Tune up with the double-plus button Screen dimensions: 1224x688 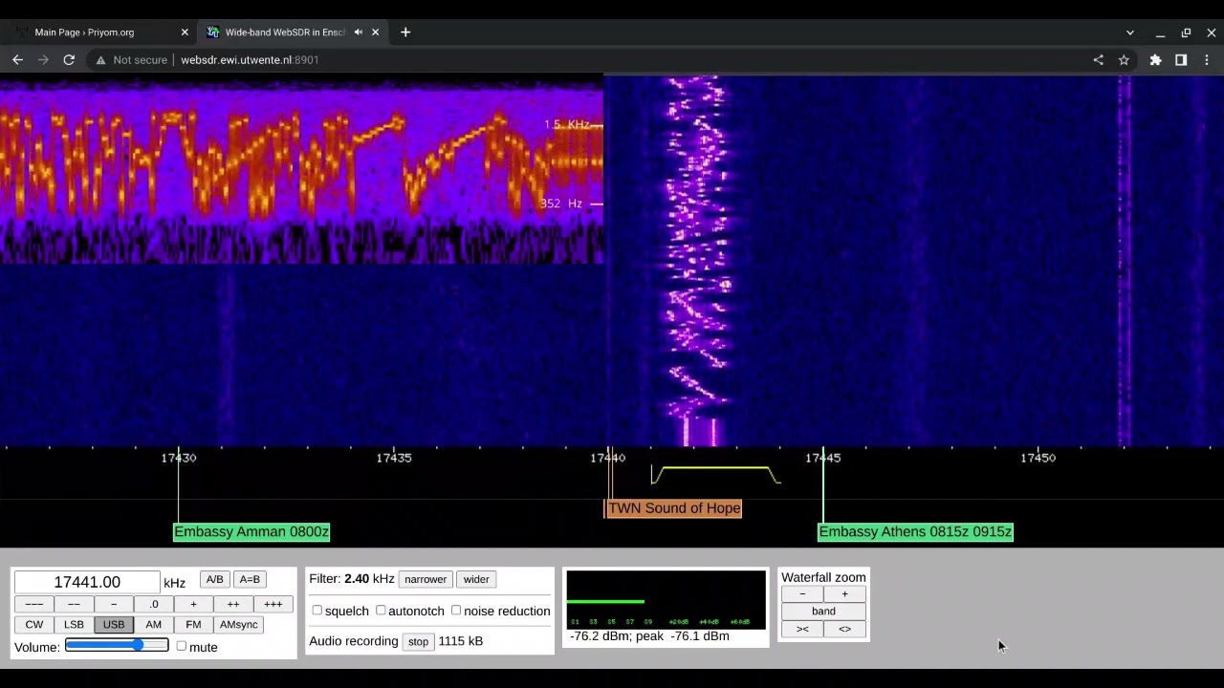tap(233, 604)
